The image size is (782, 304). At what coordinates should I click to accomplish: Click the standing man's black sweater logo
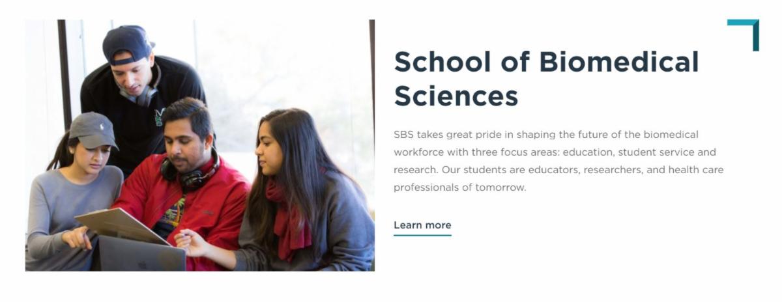click(x=159, y=116)
